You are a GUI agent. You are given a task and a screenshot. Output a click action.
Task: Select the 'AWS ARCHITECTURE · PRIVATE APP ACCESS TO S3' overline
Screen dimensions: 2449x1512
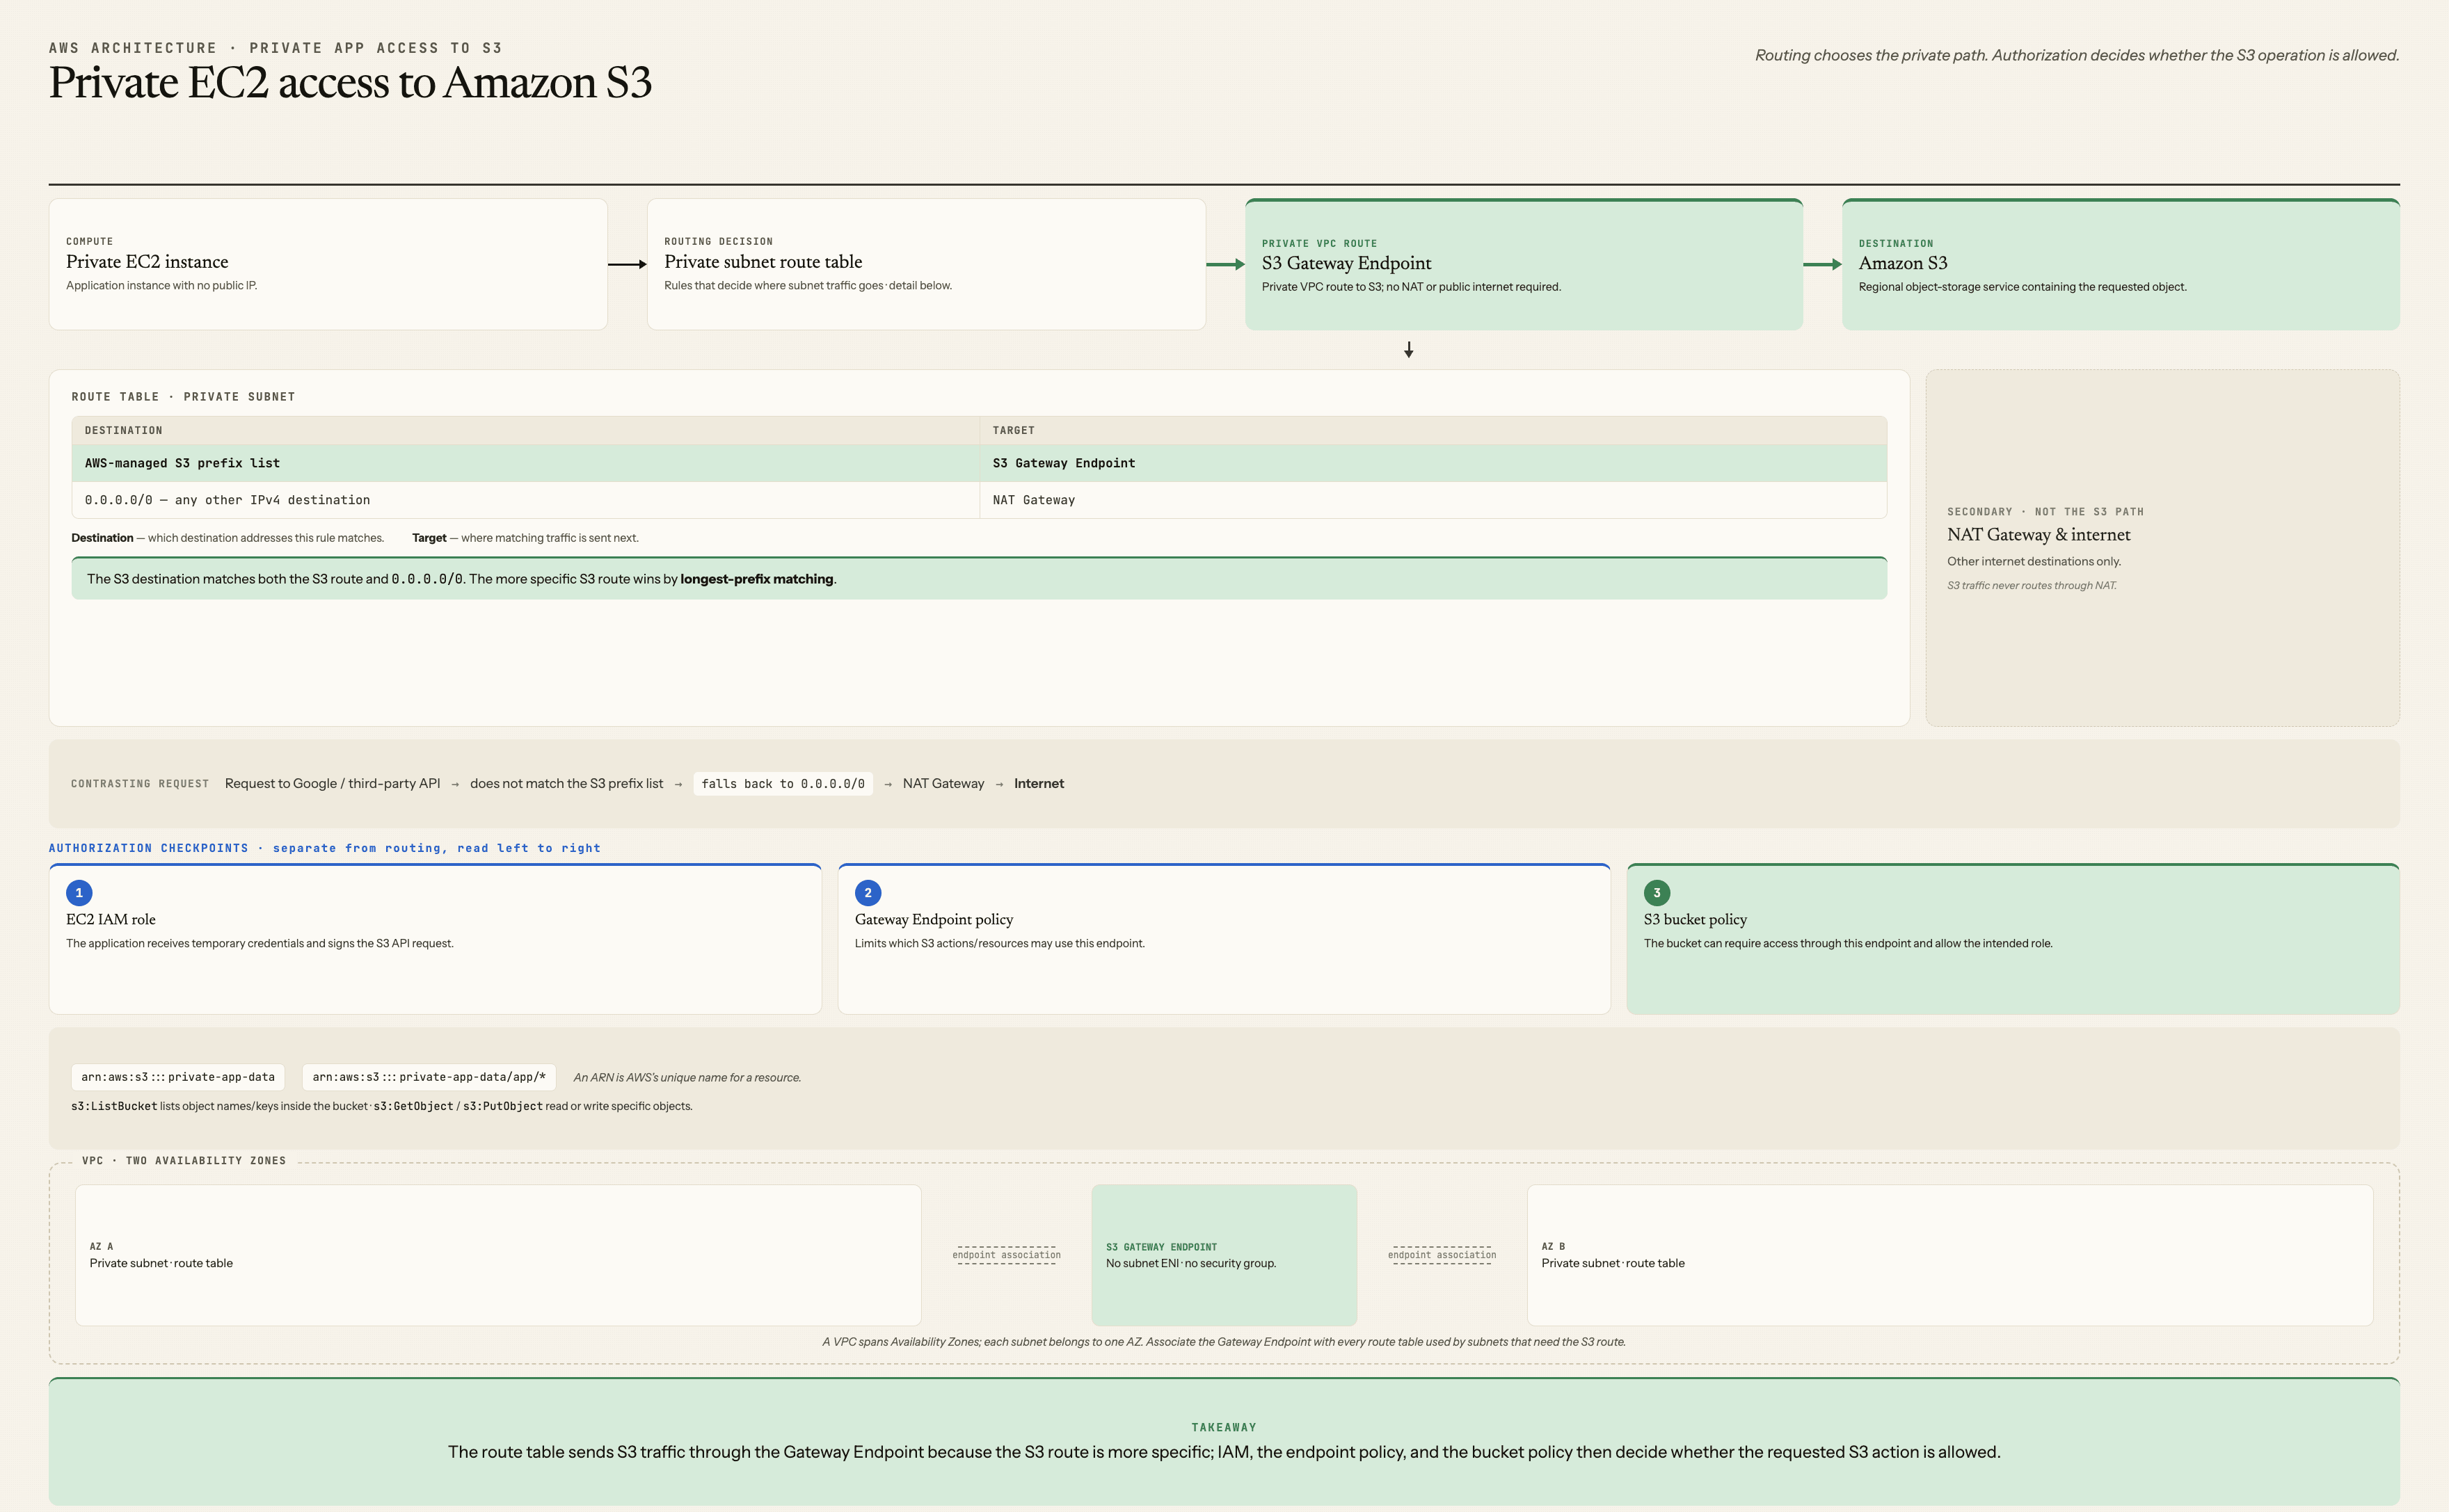pyautogui.click(x=275, y=48)
